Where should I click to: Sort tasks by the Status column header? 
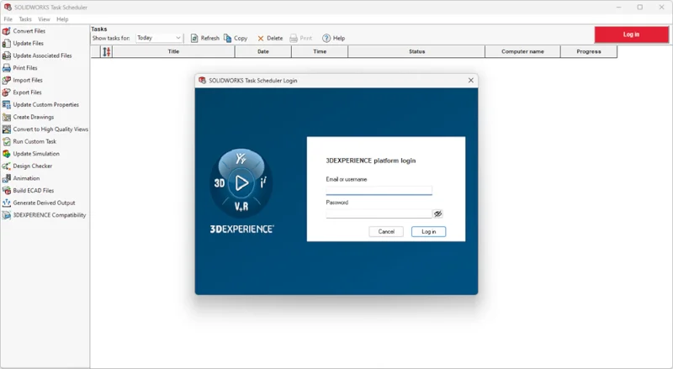[x=416, y=52]
